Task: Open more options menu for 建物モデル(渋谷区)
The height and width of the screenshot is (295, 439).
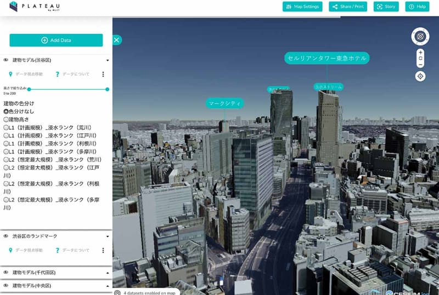Action: point(103,74)
